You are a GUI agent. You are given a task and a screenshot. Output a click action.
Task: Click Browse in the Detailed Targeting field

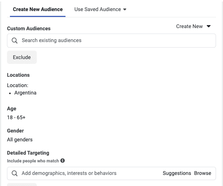coord(203,173)
